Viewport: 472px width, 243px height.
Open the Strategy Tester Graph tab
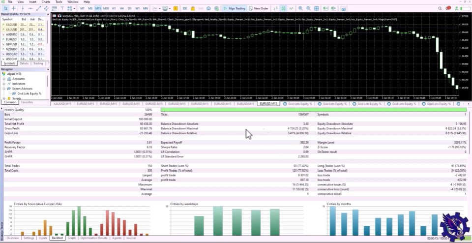(72, 238)
